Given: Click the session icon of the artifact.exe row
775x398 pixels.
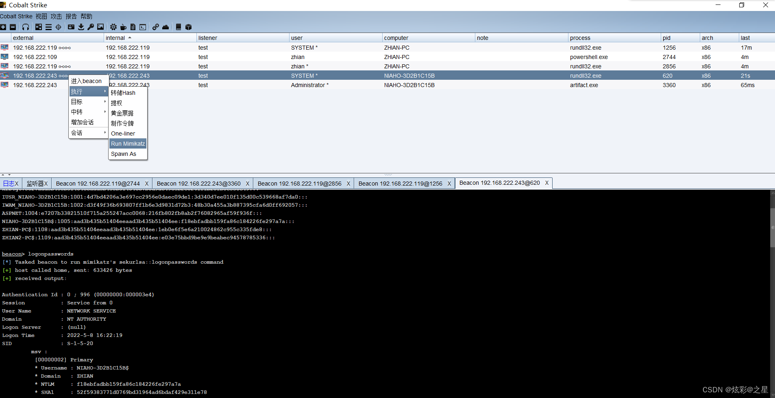Looking at the screenshot, I should point(5,85).
